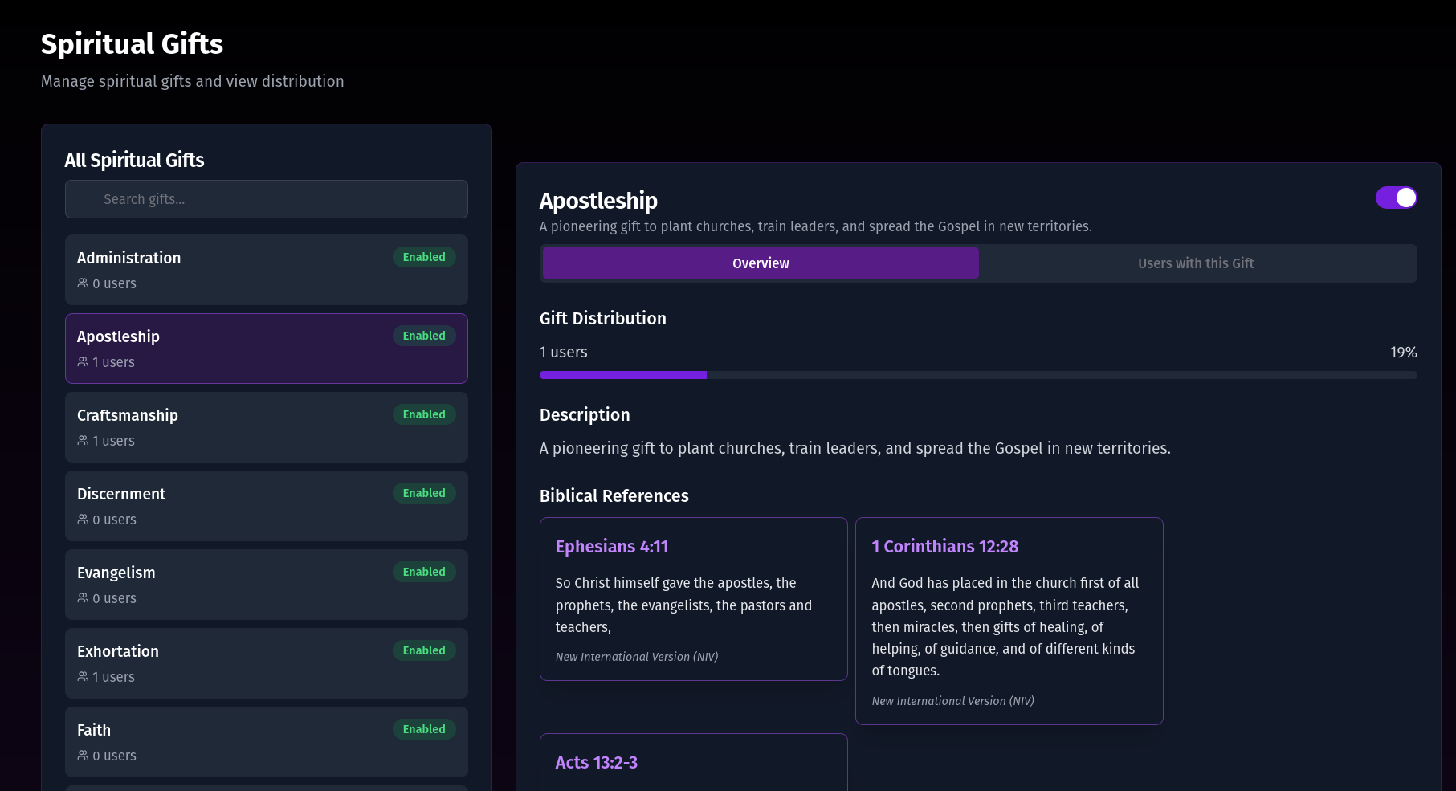Click the Gift Distribution progress bar

(978, 375)
